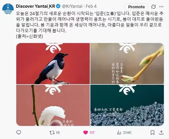Open Discover Yantai profile avatar
The width and height of the screenshot is (169, 139).
tap(8, 9)
